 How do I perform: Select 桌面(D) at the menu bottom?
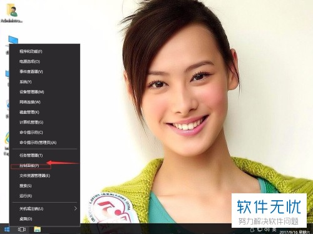pyautogui.click(x=44, y=219)
